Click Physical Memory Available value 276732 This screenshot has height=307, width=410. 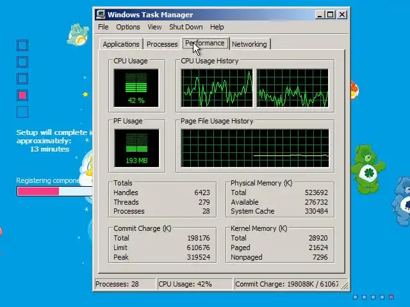click(316, 202)
